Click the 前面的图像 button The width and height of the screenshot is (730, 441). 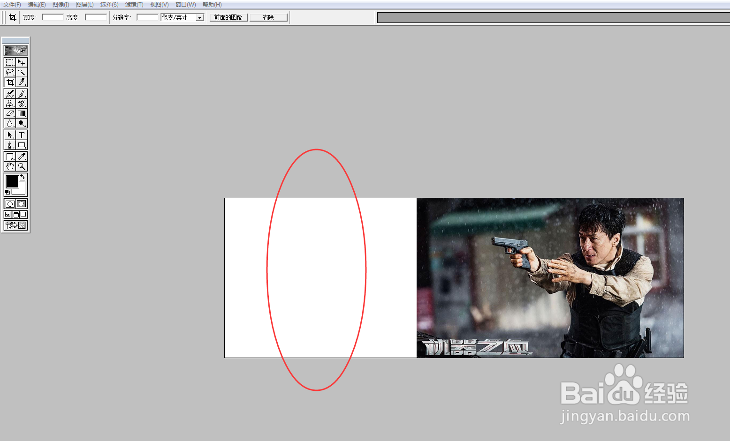[x=228, y=17]
